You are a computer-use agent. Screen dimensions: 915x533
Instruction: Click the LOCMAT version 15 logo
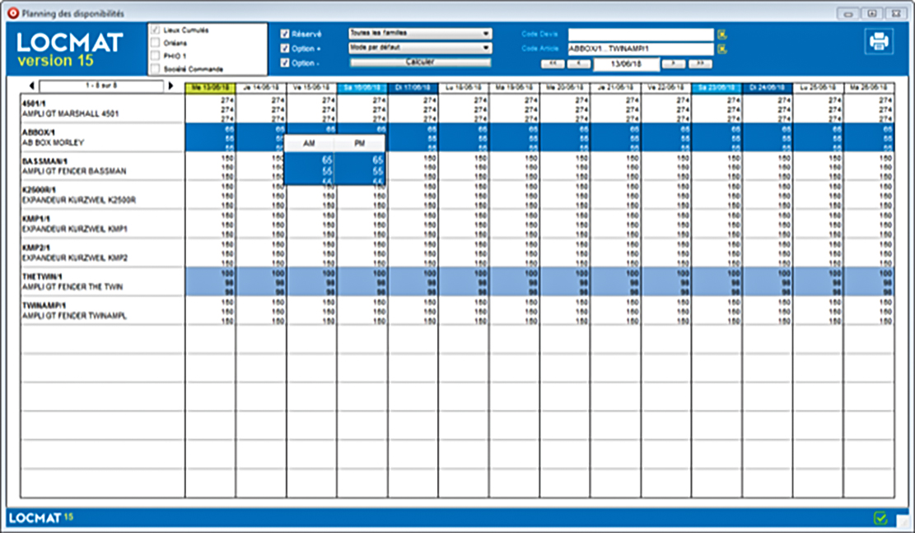(69, 49)
